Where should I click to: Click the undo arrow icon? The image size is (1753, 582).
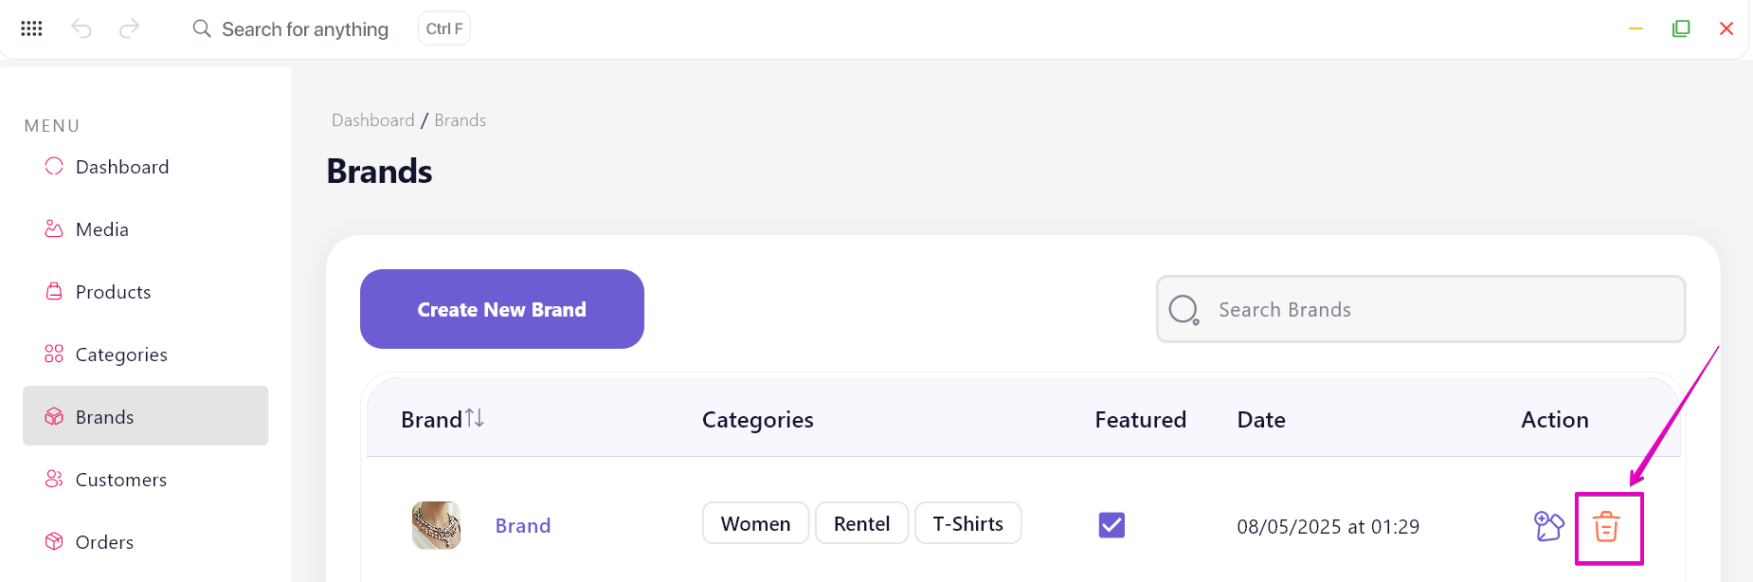pyautogui.click(x=81, y=28)
